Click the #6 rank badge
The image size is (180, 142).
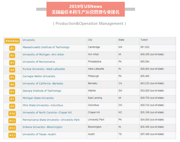(12, 84)
